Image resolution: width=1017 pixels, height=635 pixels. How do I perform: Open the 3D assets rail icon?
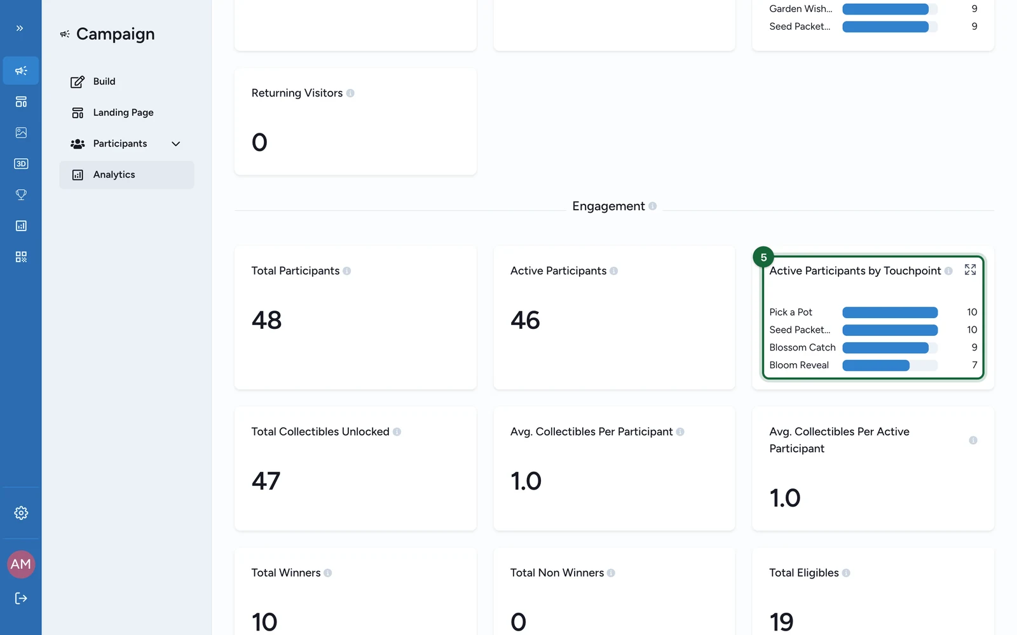(x=21, y=164)
